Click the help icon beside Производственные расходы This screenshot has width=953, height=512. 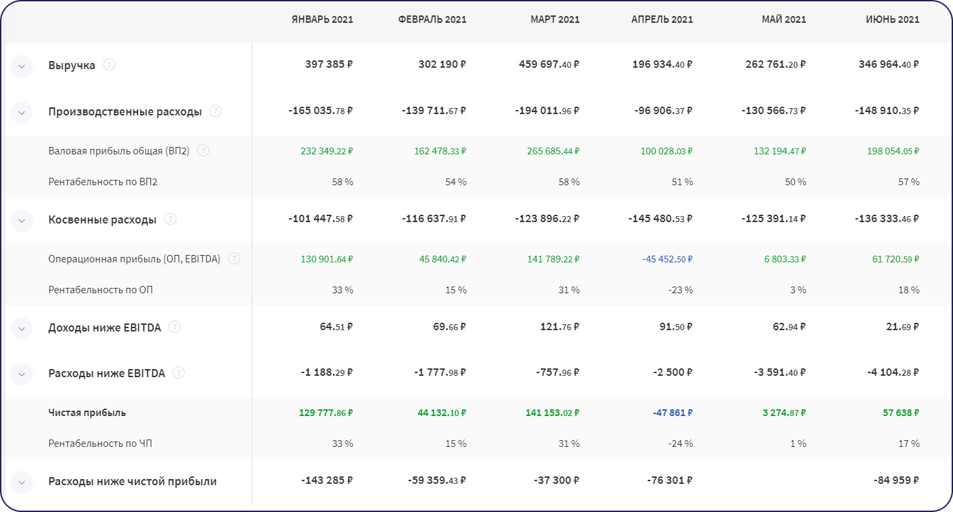[x=215, y=111]
